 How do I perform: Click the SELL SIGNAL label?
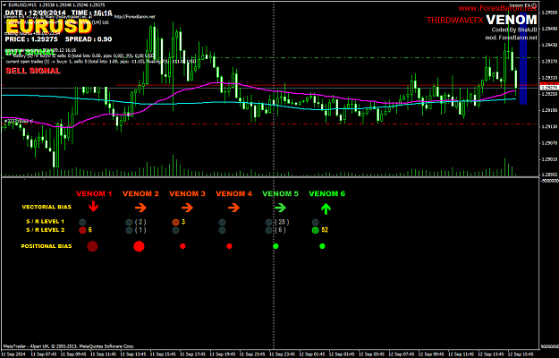[33, 71]
